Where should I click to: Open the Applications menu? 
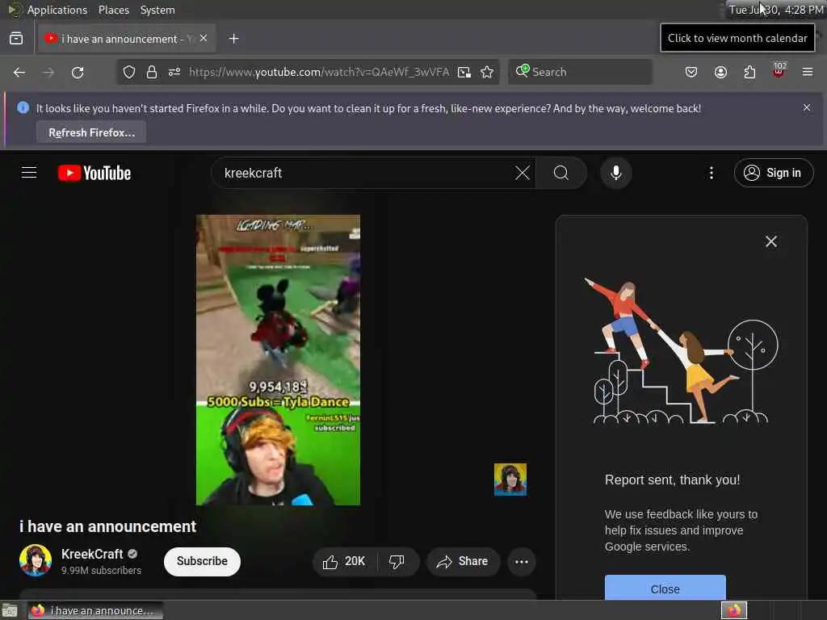click(x=57, y=10)
